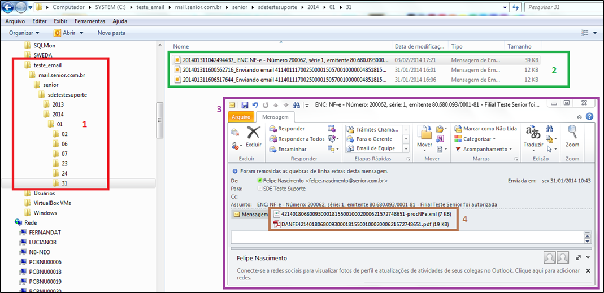
Task: Collapse the People pane with the chevron
Action: pos(588,257)
